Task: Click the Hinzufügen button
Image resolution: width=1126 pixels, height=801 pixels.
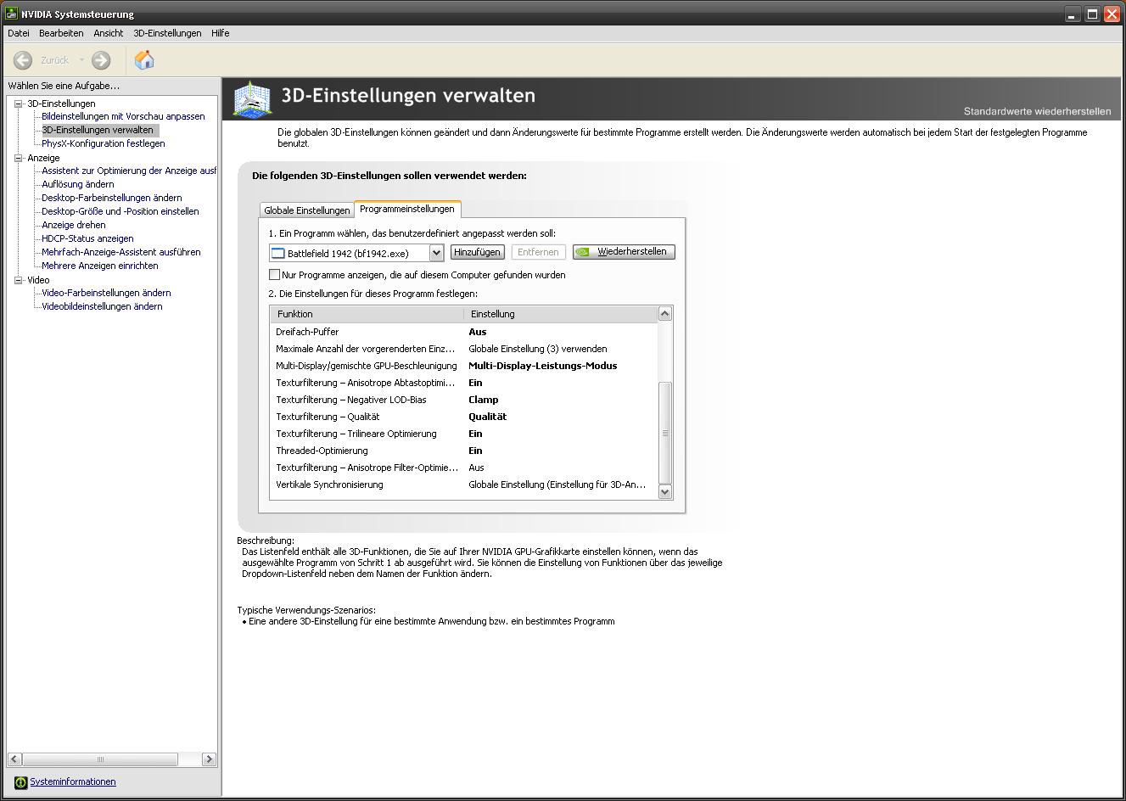Action: pyautogui.click(x=478, y=252)
